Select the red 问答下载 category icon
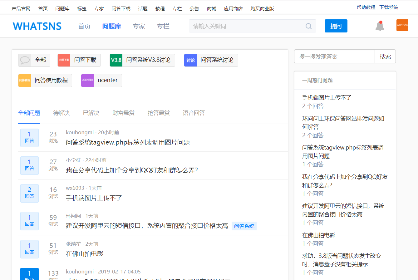The image size is (418, 280). click(64, 60)
